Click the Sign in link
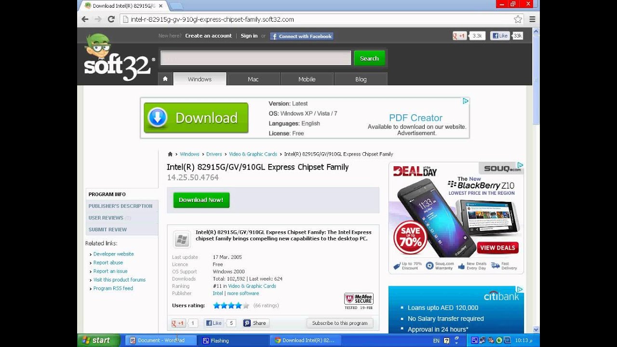Image resolution: width=617 pixels, height=347 pixels. pos(249,36)
